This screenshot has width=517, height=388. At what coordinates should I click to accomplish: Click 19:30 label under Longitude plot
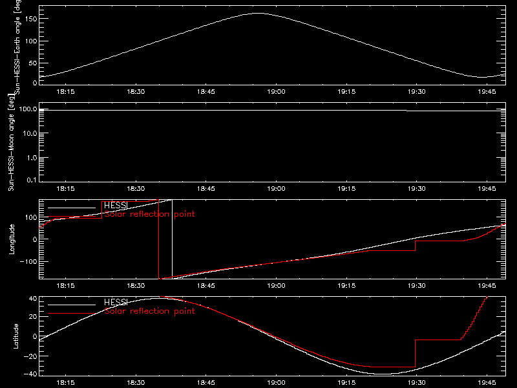[x=417, y=285]
